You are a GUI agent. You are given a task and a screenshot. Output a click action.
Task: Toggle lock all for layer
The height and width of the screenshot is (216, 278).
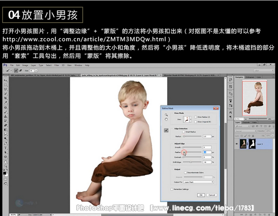pyautogui.click(x=253, y=136)
